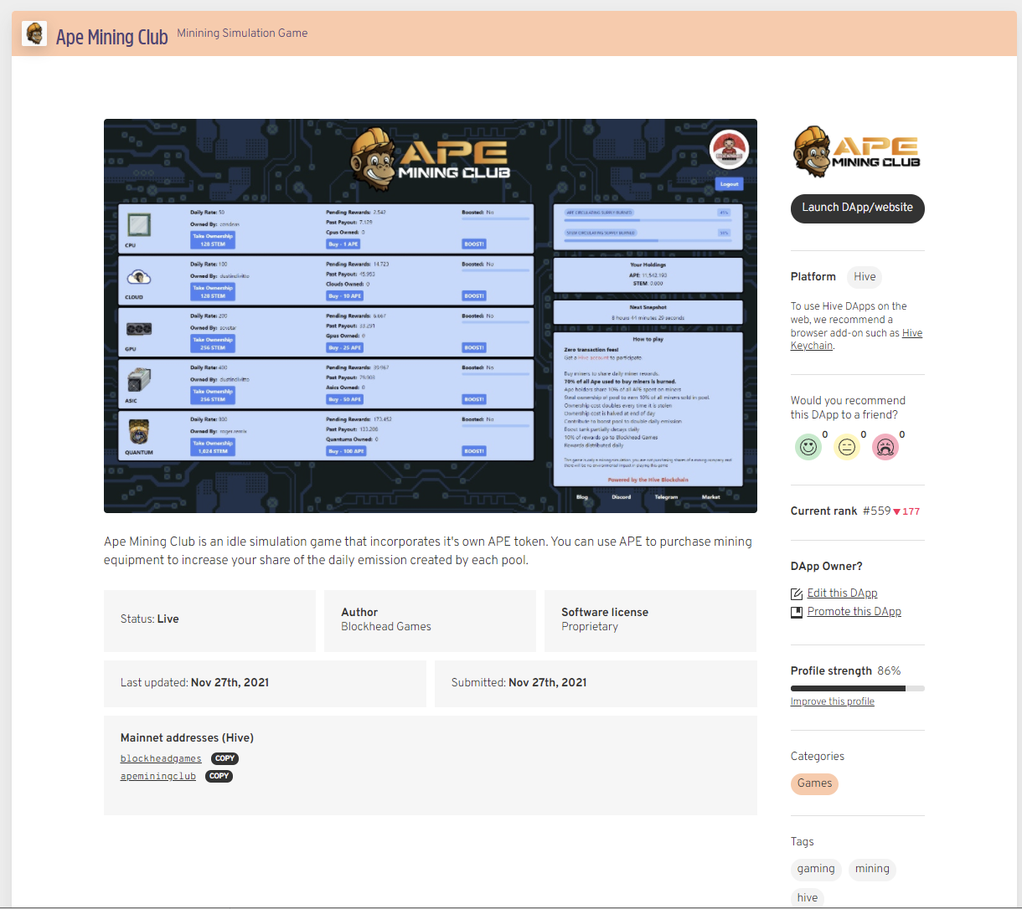Click the Quantum miner icon in the screenshot
The width and height of the screenshot is (1022, 909).
pos(138,432)
